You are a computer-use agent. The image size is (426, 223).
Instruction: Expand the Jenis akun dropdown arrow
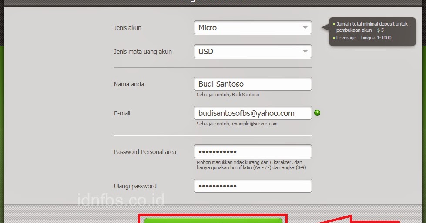click(305, 28)
